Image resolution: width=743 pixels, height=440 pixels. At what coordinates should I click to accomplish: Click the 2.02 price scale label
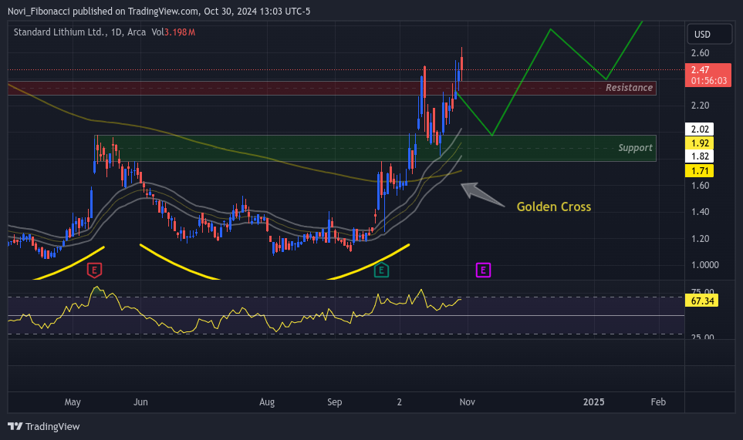coord(699,129)
